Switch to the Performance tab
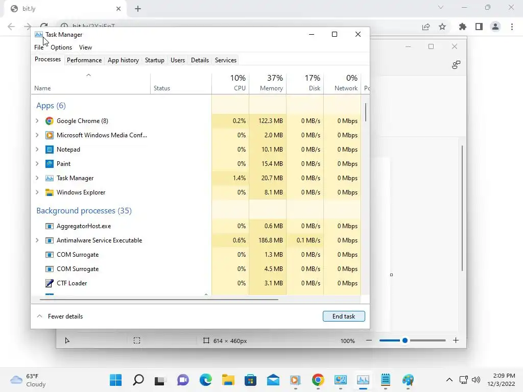The width and height of the screenshot is (523, 392). [x=84, y=60]
